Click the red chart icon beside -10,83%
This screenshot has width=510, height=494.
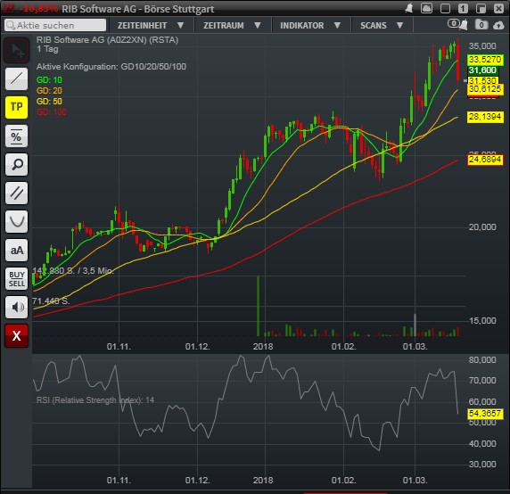9,8
